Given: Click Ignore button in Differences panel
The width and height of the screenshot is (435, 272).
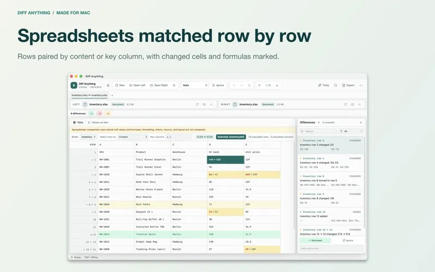Looking at the screenshot, I should 347,240.
